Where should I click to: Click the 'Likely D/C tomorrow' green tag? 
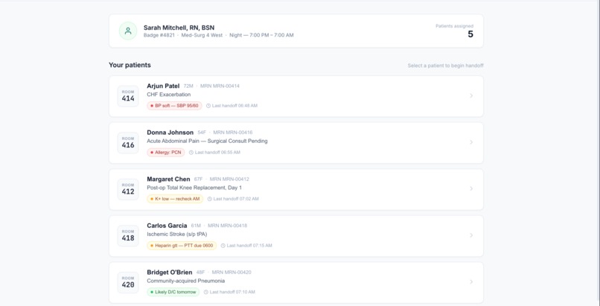pyautogui.click(x=173, y=292)
